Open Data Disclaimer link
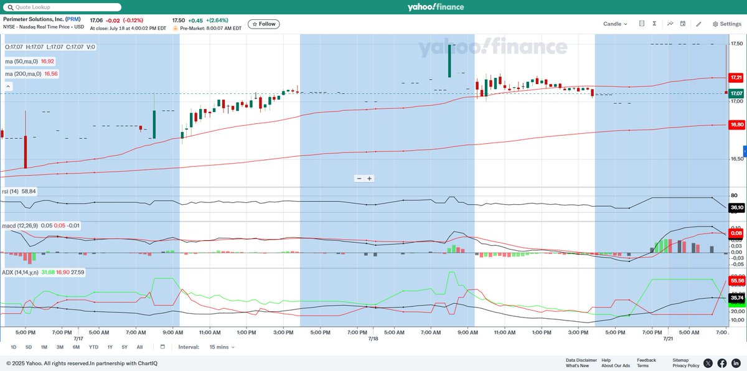Viewport: 747px width, 371px height. (x=581, y=360)
